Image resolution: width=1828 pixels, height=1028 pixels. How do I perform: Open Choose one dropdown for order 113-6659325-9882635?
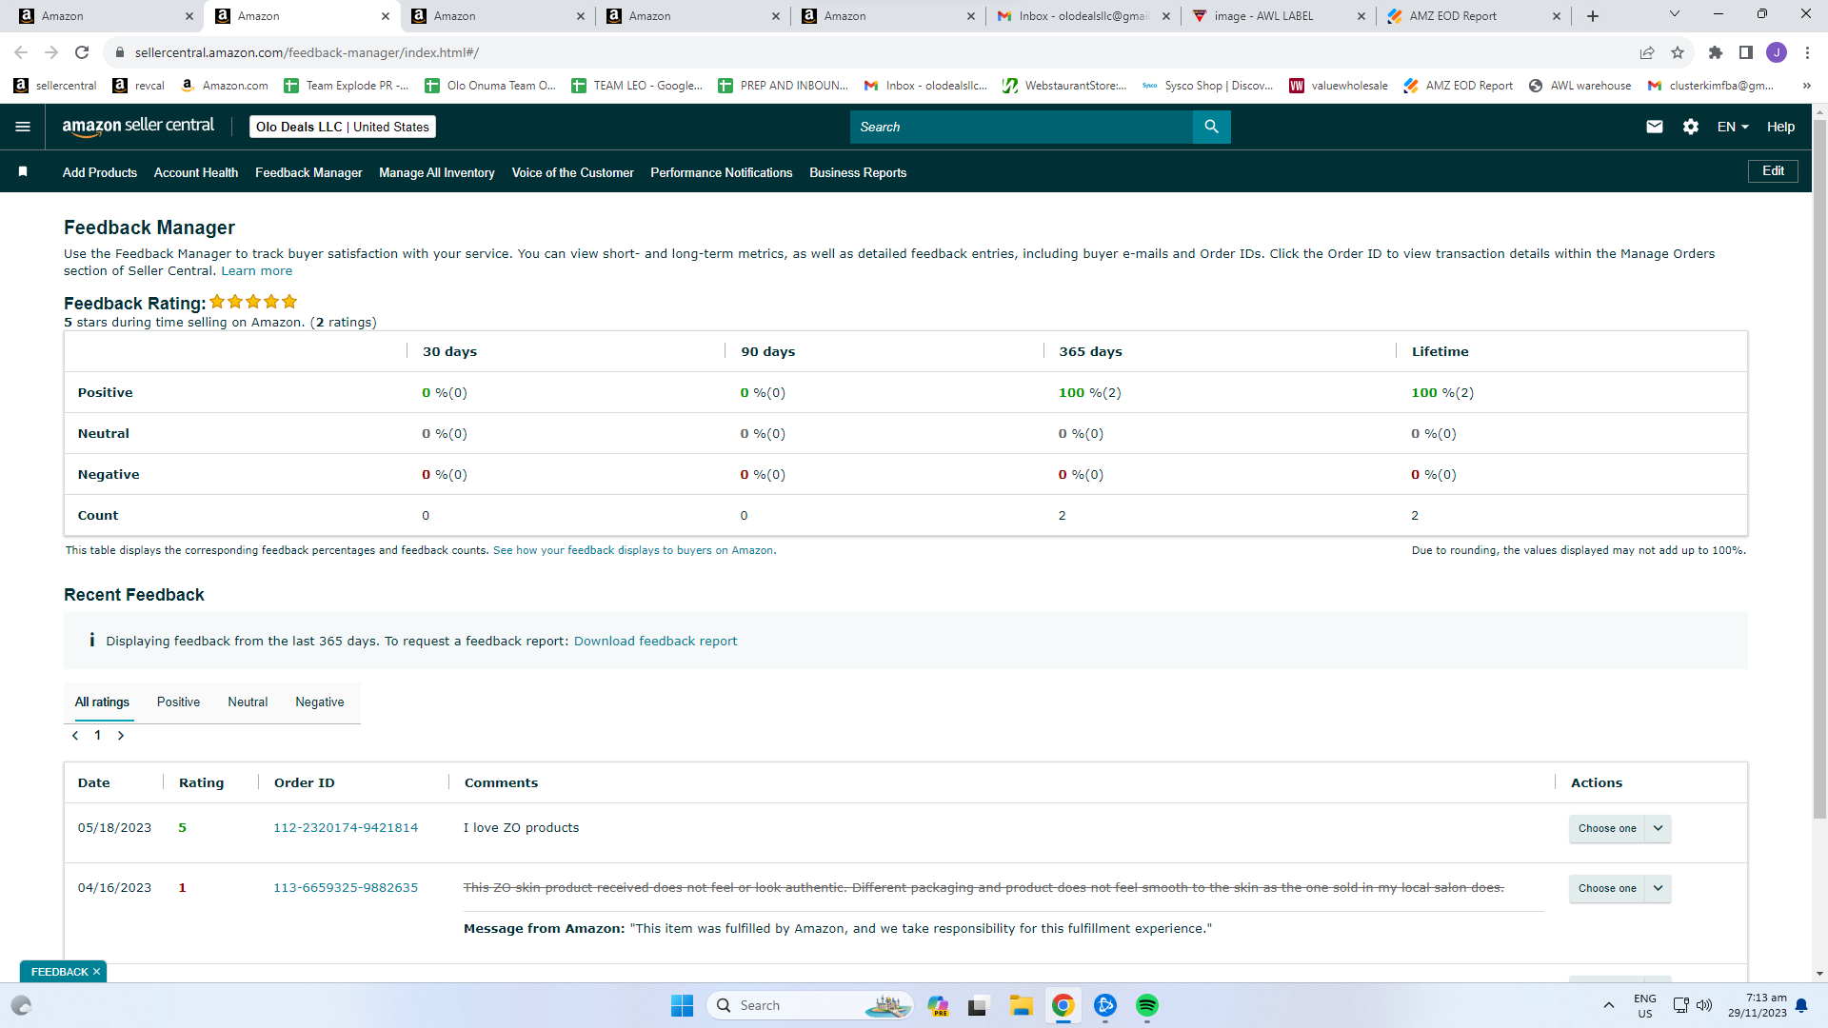tap(1620, 888)
